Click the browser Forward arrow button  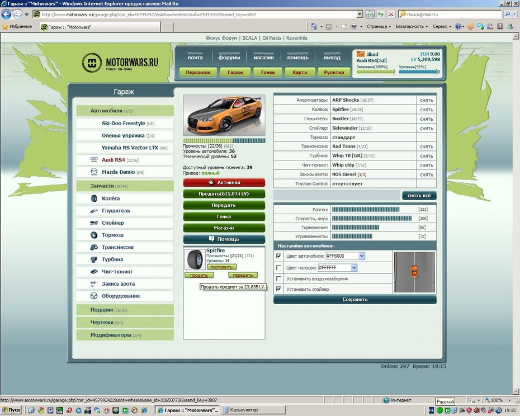[17, 15]
